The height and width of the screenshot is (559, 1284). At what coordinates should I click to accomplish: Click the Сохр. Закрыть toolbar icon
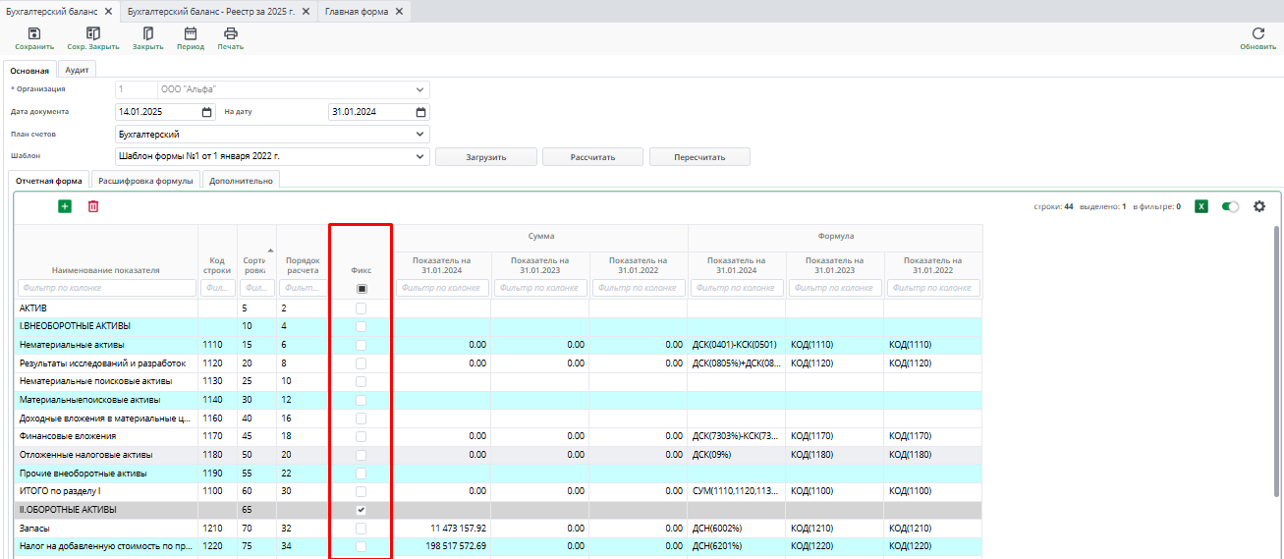coord(93,33)
